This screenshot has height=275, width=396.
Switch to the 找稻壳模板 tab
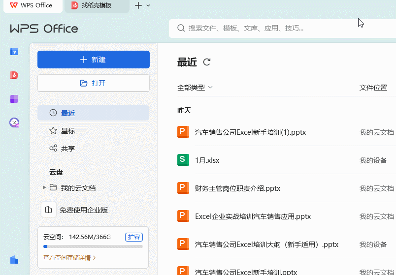point(97,5)
